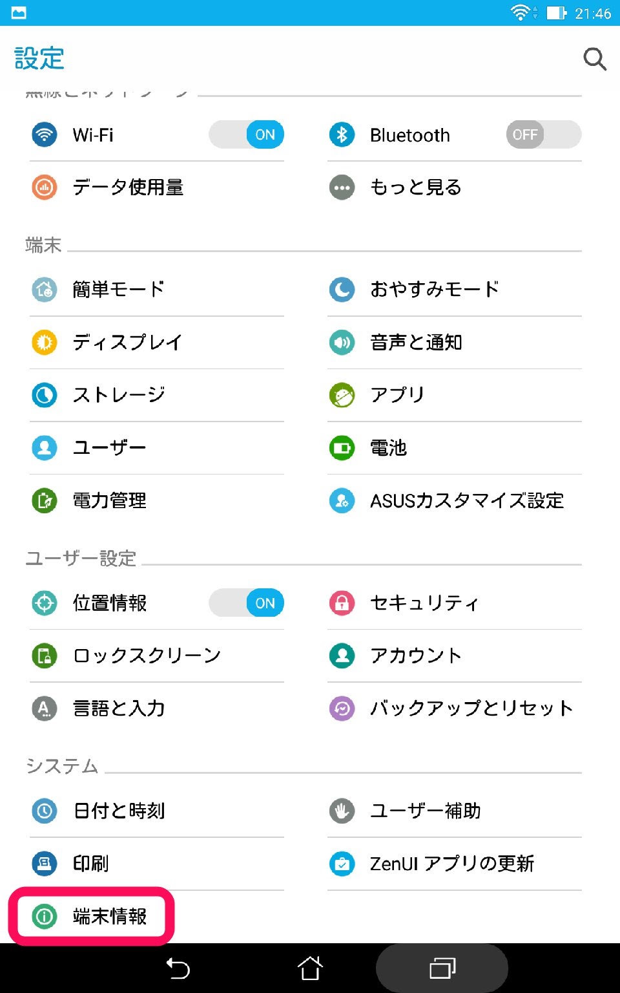Tap the おやすみモード moon icon
The height and width of the screenshot is (993, 620).
click(x=342, y=289)
